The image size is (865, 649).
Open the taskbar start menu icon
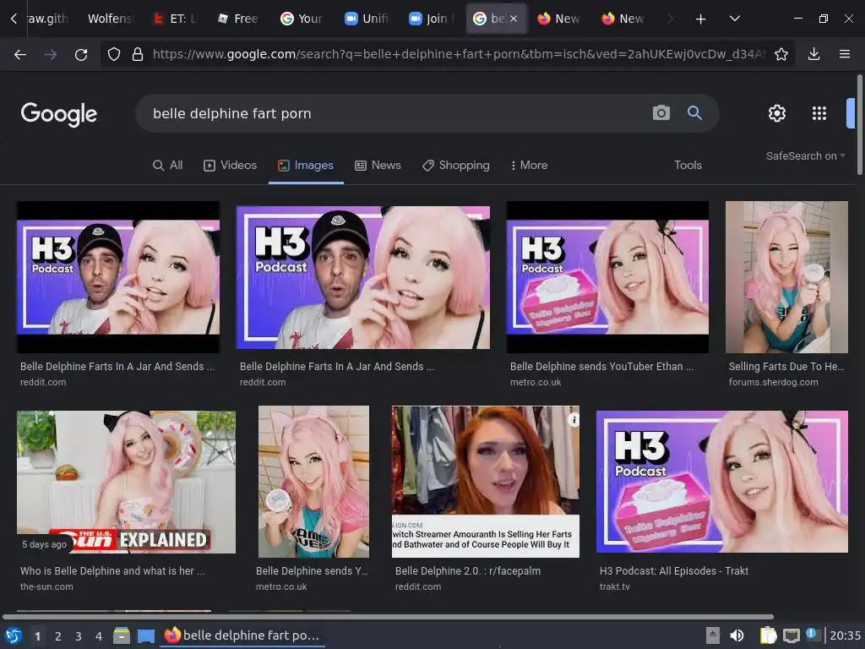point(14,635)
